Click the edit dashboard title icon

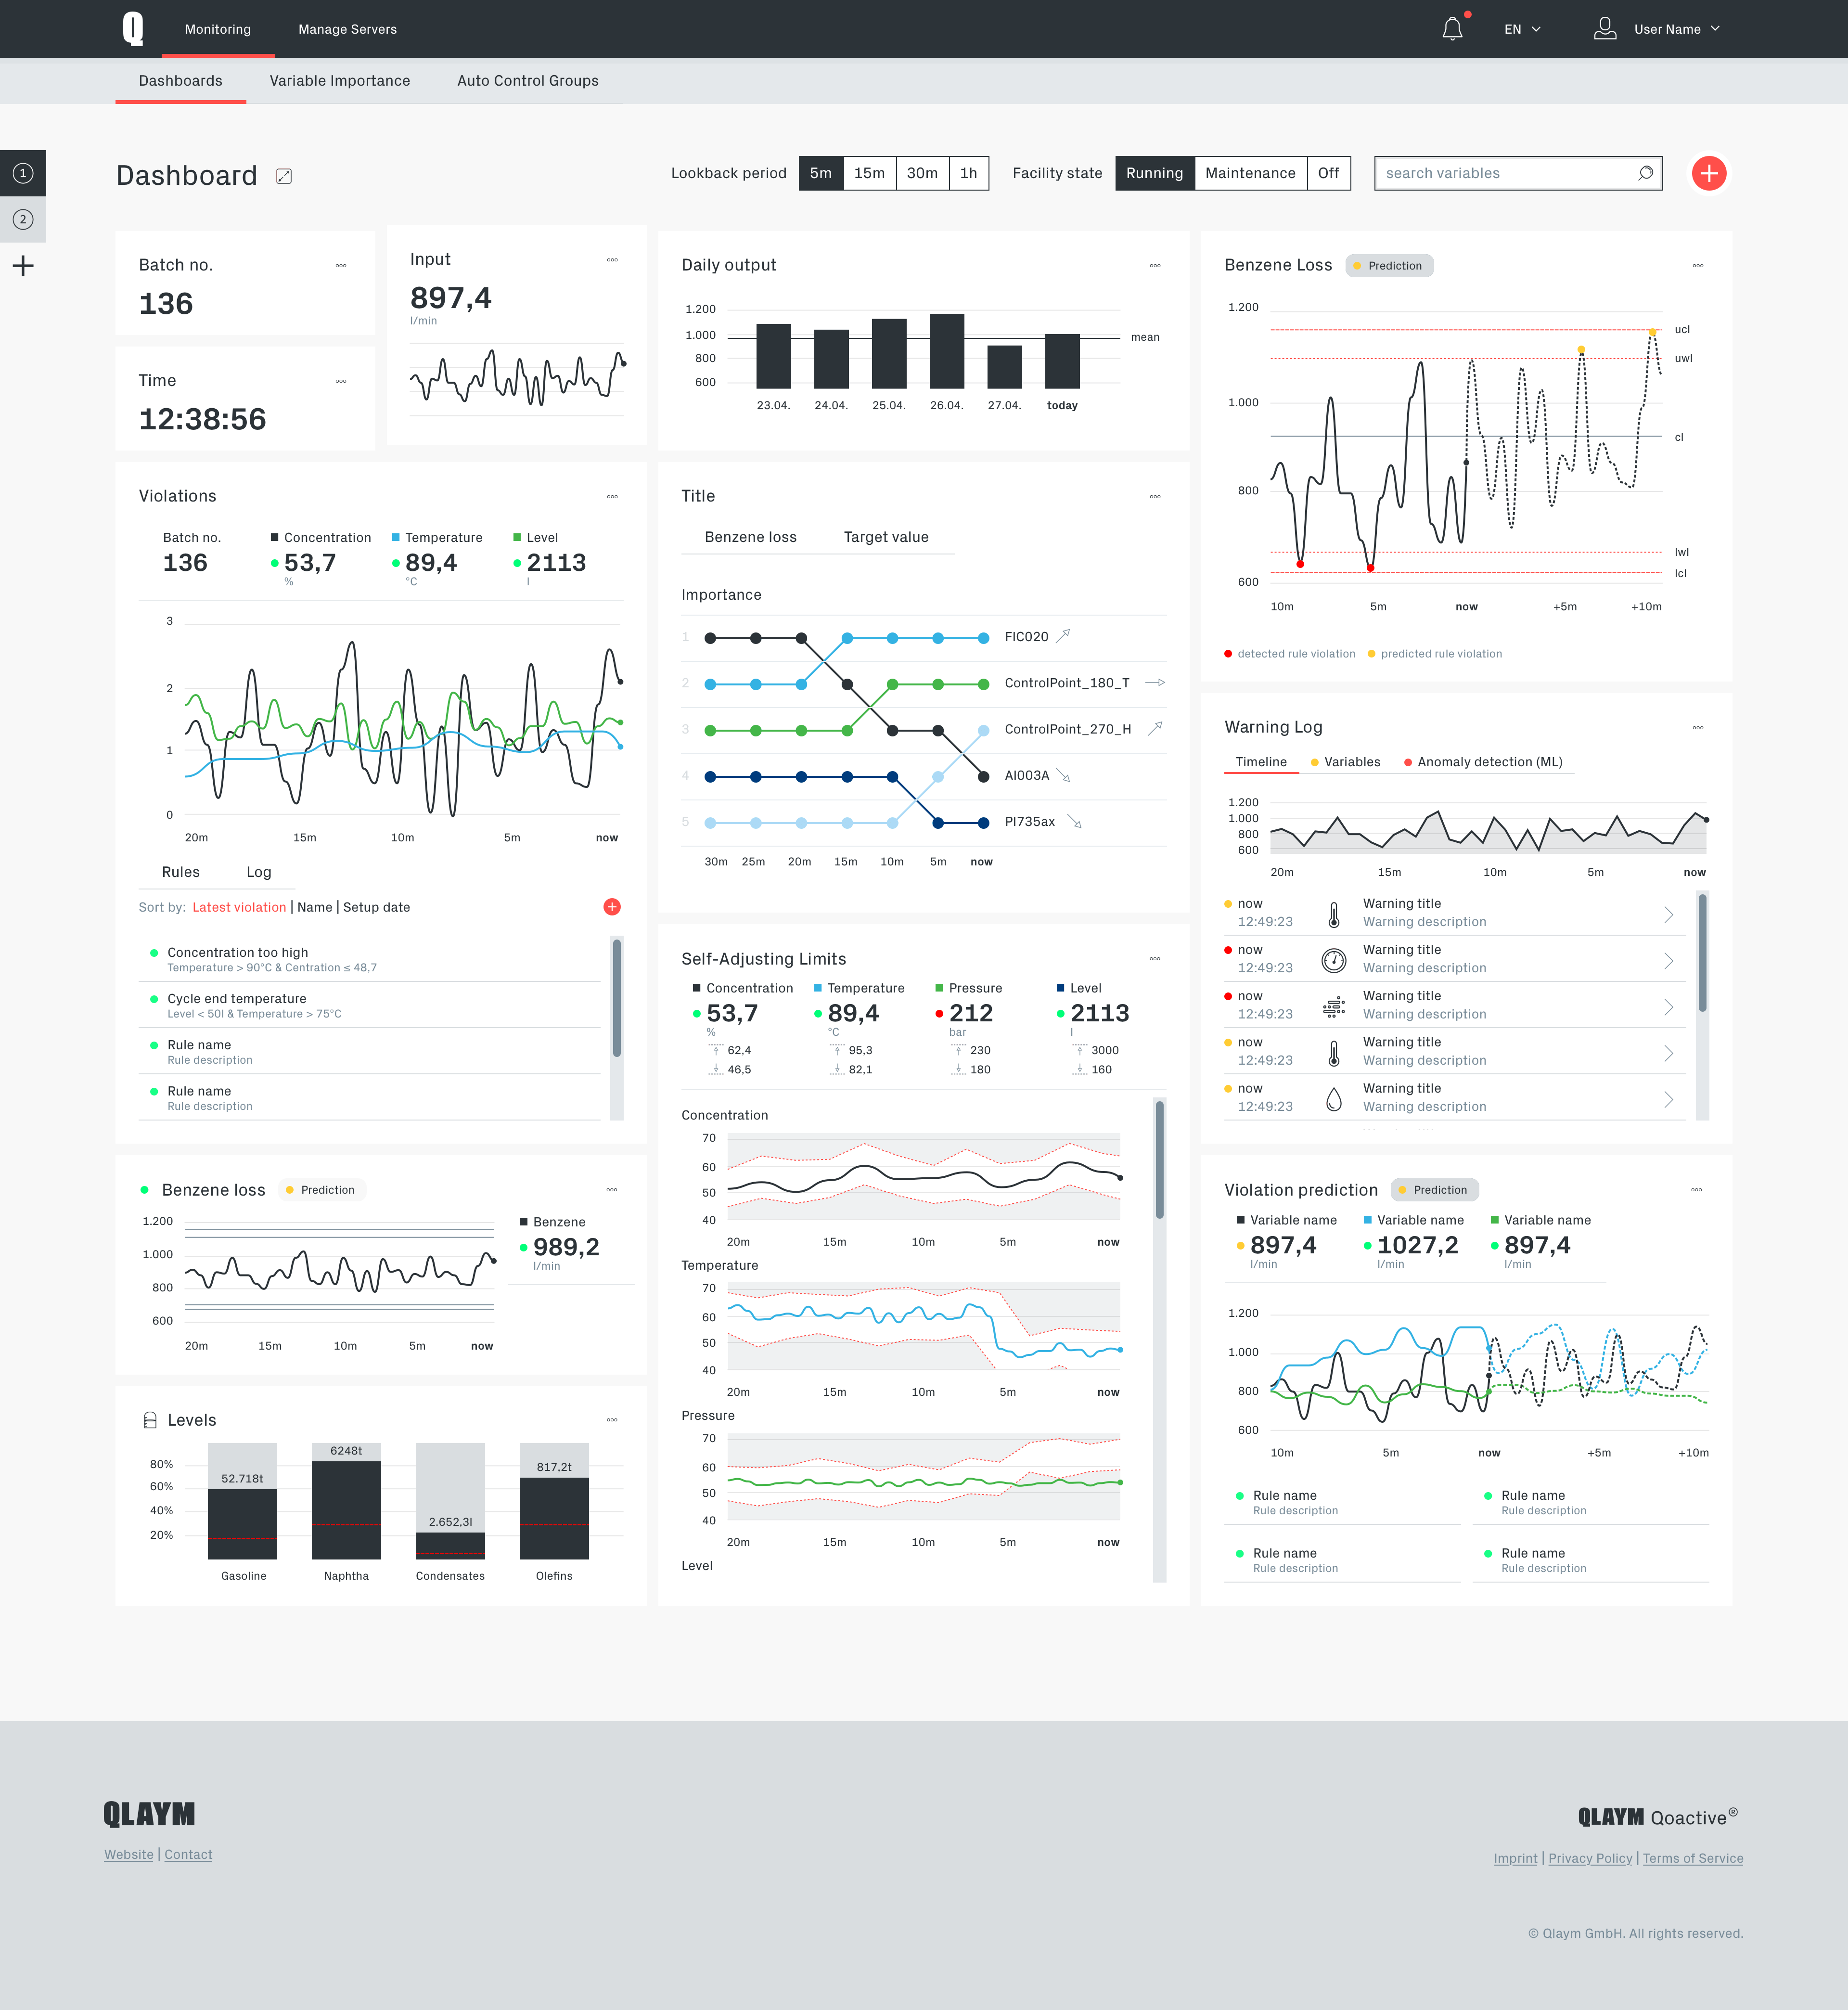click(x=284, y=176)
